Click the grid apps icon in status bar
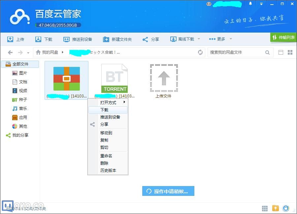The width and height of the screenshot is (297, 214). tap(265, 208)
